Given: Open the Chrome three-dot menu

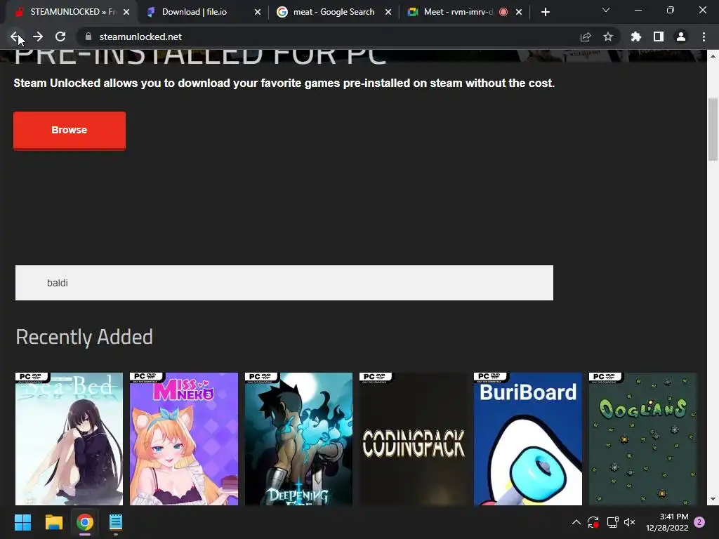Looking at the screenshot, I should pos(704,36).
